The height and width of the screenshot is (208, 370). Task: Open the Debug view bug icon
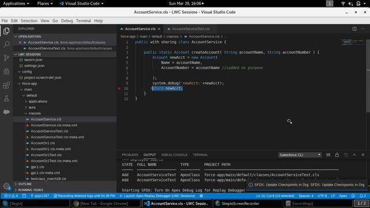(x=6, y=71)
